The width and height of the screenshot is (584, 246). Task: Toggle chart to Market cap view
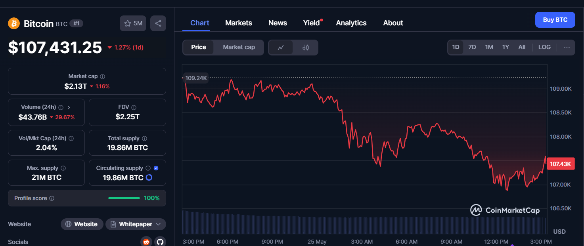239,47
